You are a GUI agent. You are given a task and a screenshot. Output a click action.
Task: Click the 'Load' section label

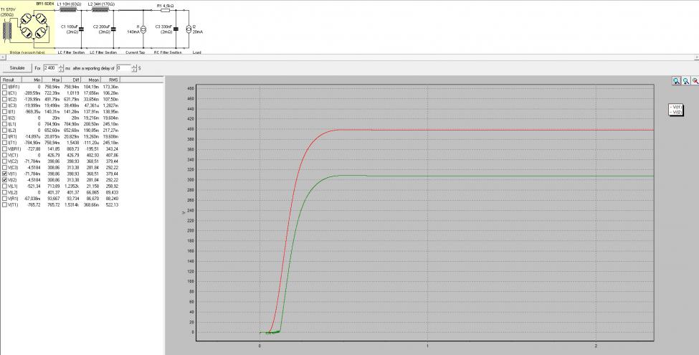[197, 52]
